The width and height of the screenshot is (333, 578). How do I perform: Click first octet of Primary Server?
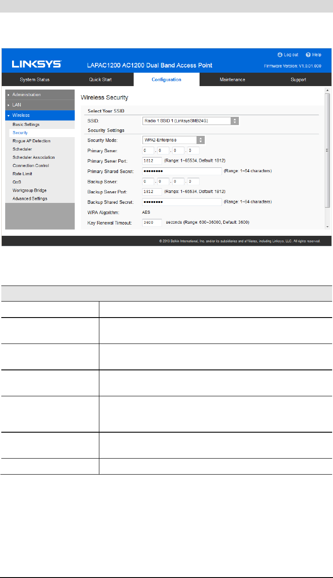pyautogui.click(x=148, y=151)
